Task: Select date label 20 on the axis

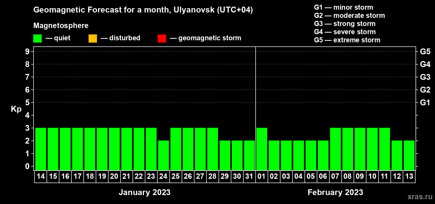Action: pyautogui.click(x=114, y=176)
